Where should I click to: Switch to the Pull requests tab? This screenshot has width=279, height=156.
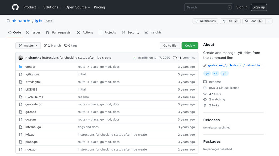(x=58, y=32)
